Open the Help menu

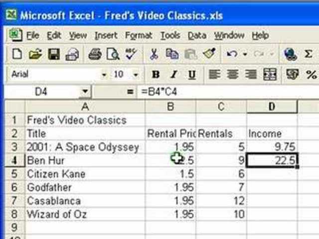(260, 36)
